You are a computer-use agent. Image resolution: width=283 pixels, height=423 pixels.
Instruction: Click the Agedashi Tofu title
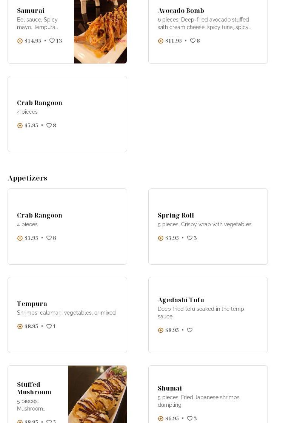pyautogui.click(x=181, y=300)
